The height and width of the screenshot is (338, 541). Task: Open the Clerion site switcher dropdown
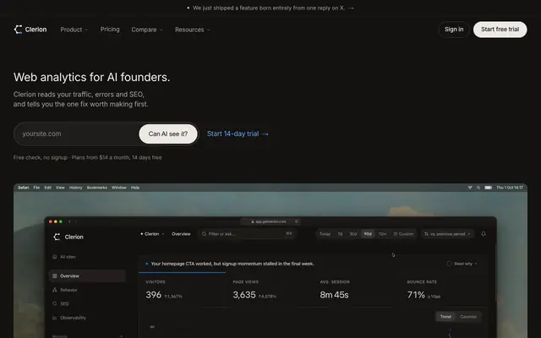pos(152,234)
